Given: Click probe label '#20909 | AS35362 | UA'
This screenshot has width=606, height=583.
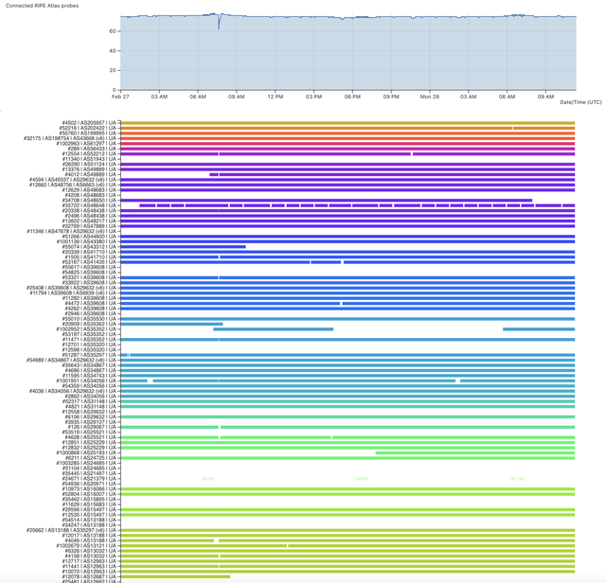Looking at the screenshot, I should coord(89,324).
